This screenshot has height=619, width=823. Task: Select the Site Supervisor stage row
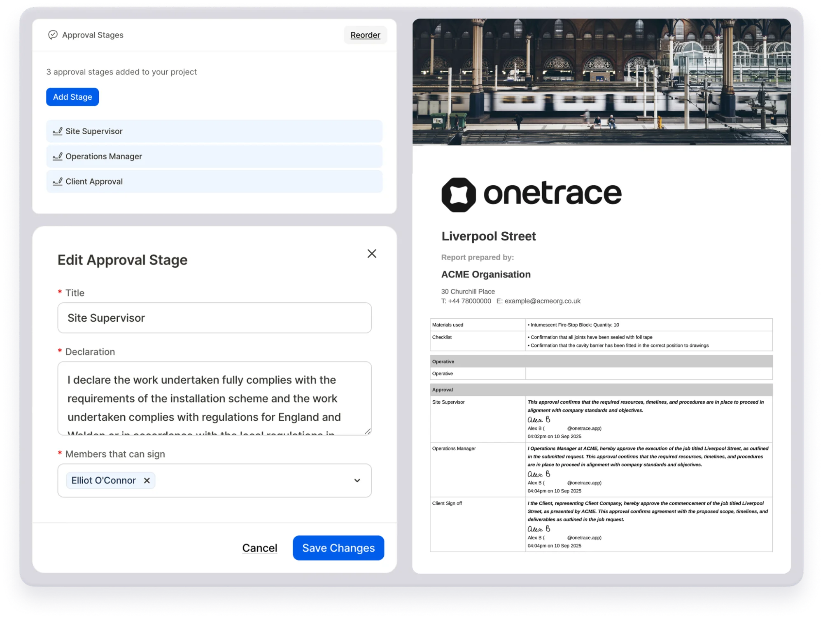click(x=214, y=131)
